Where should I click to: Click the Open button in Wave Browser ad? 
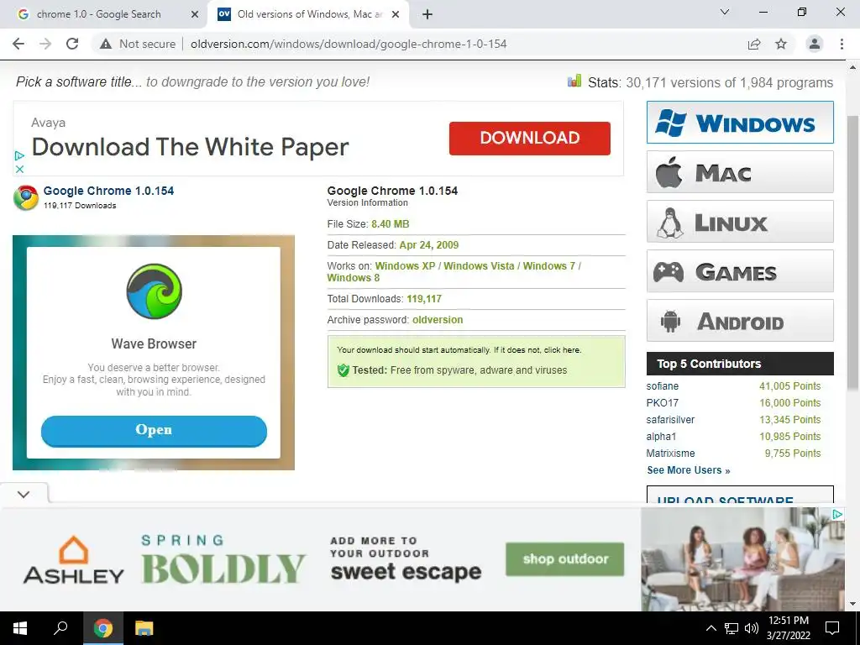155,431
